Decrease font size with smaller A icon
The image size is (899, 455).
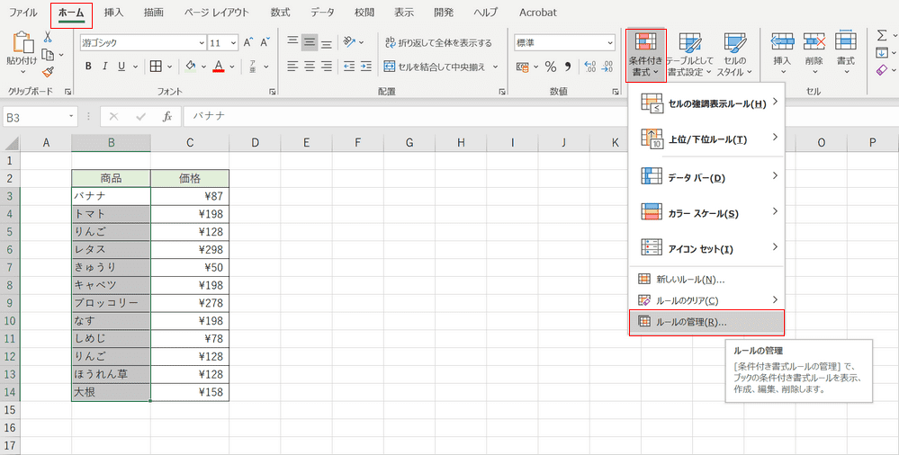[x=265, y=42]
